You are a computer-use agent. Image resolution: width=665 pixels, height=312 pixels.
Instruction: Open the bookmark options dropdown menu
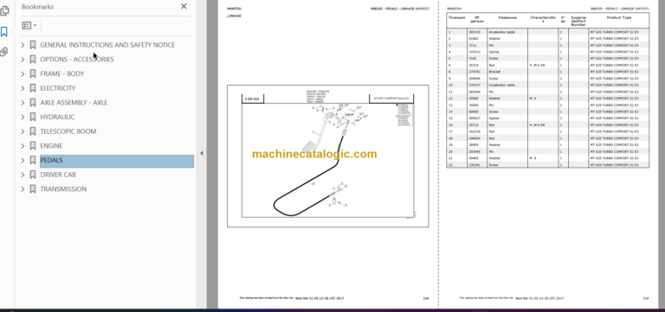coord(29,25)
